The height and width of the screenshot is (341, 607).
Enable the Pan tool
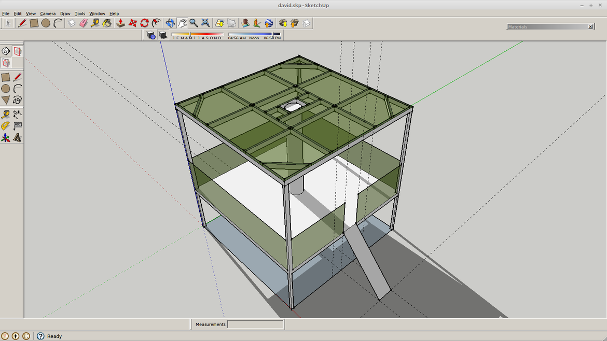(183, 23)
